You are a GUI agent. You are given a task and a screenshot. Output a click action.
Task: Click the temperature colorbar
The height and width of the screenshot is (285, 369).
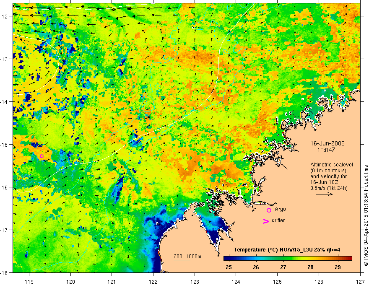click(288, 258)
